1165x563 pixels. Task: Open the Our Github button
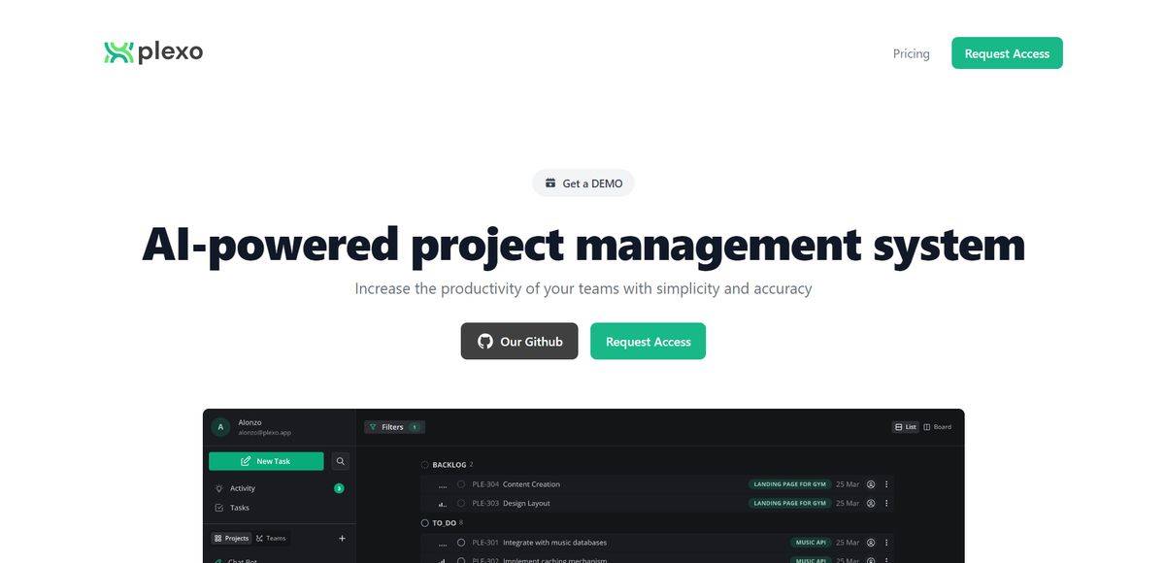tap(519, 342)
